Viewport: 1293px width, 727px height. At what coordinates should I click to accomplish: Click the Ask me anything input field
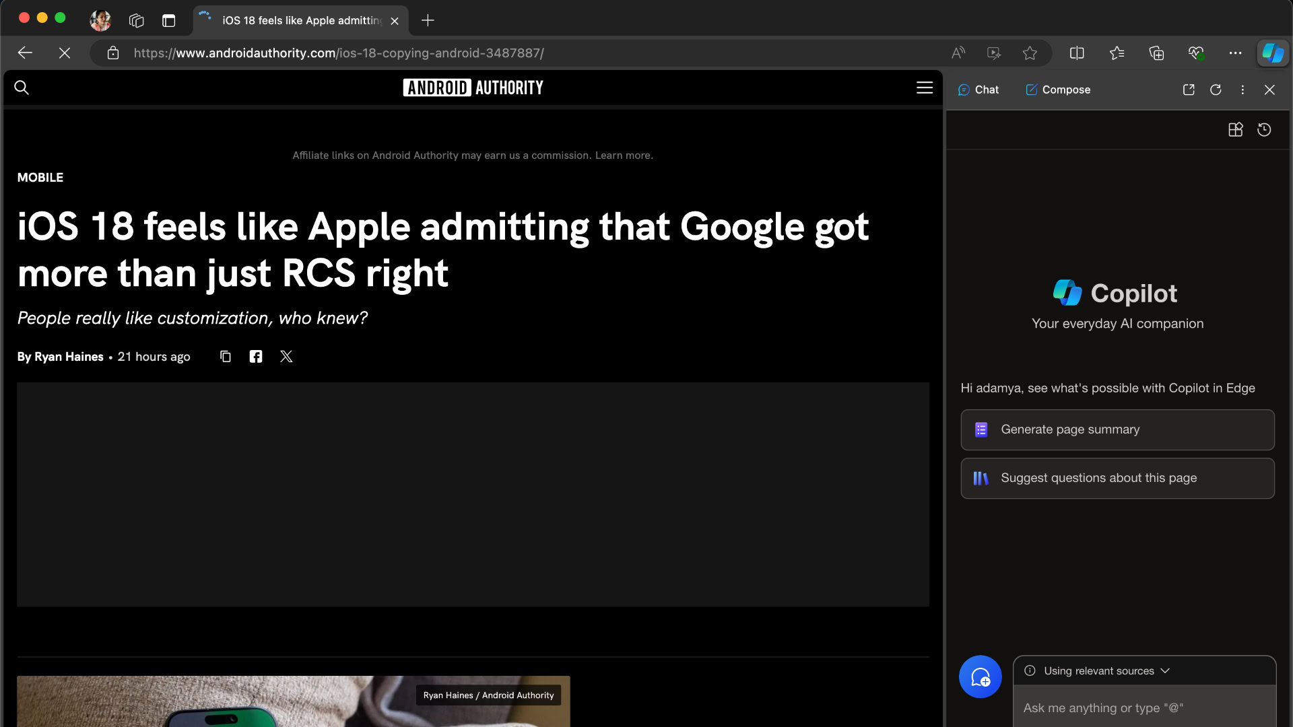point(1145,707)
